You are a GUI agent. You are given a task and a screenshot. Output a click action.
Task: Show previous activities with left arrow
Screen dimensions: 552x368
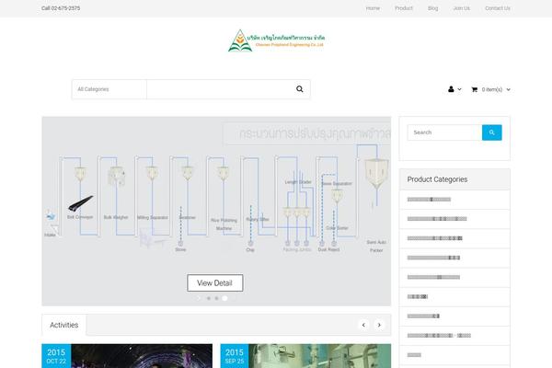(x=363, y=325)
